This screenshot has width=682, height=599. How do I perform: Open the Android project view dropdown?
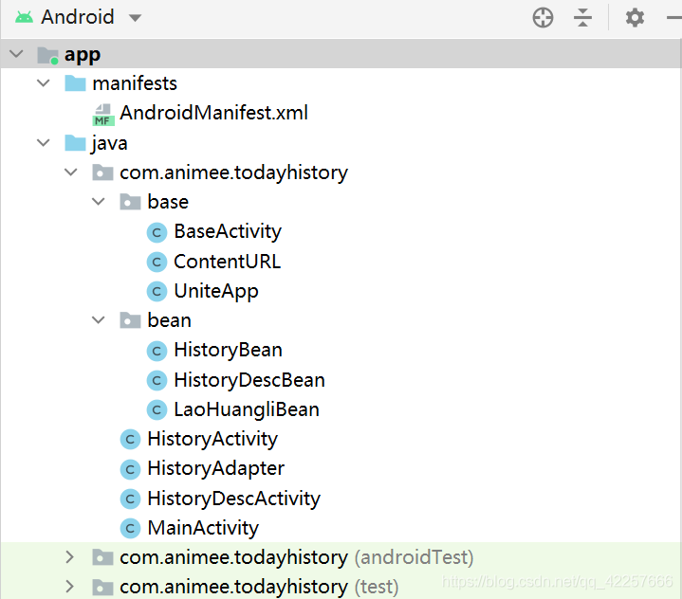[x=135, y=18]
